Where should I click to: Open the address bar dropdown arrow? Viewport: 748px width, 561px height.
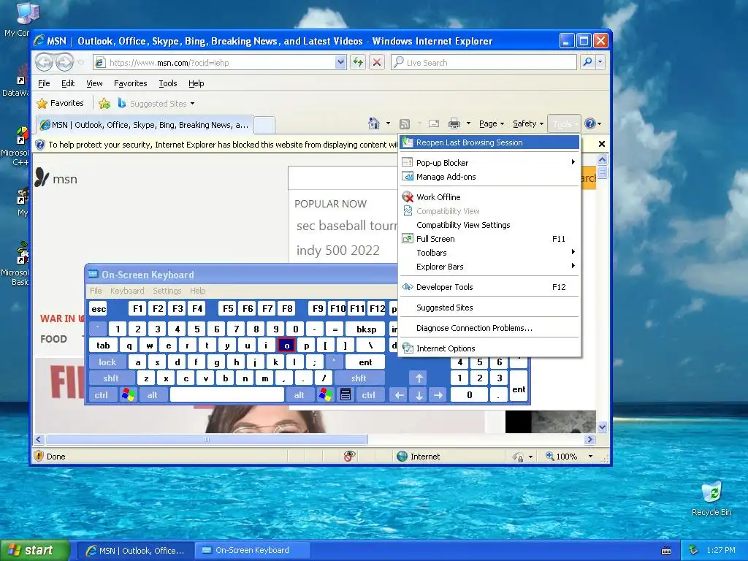click(340, 63)
